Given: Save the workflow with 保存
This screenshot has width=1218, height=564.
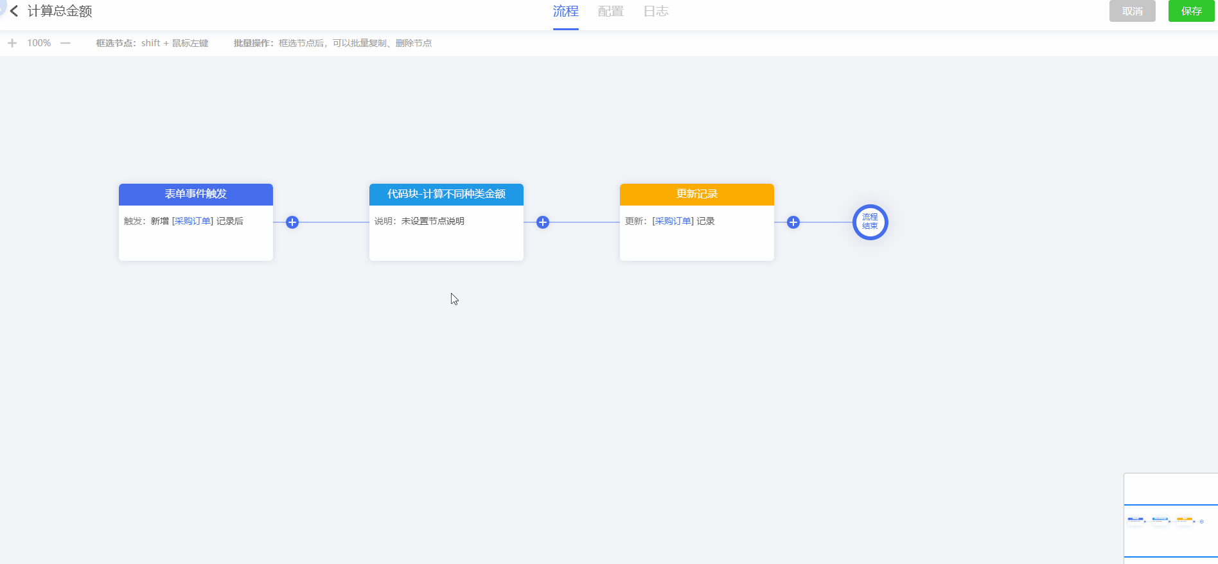Looking at the screenshot, I should (1191, 12).
